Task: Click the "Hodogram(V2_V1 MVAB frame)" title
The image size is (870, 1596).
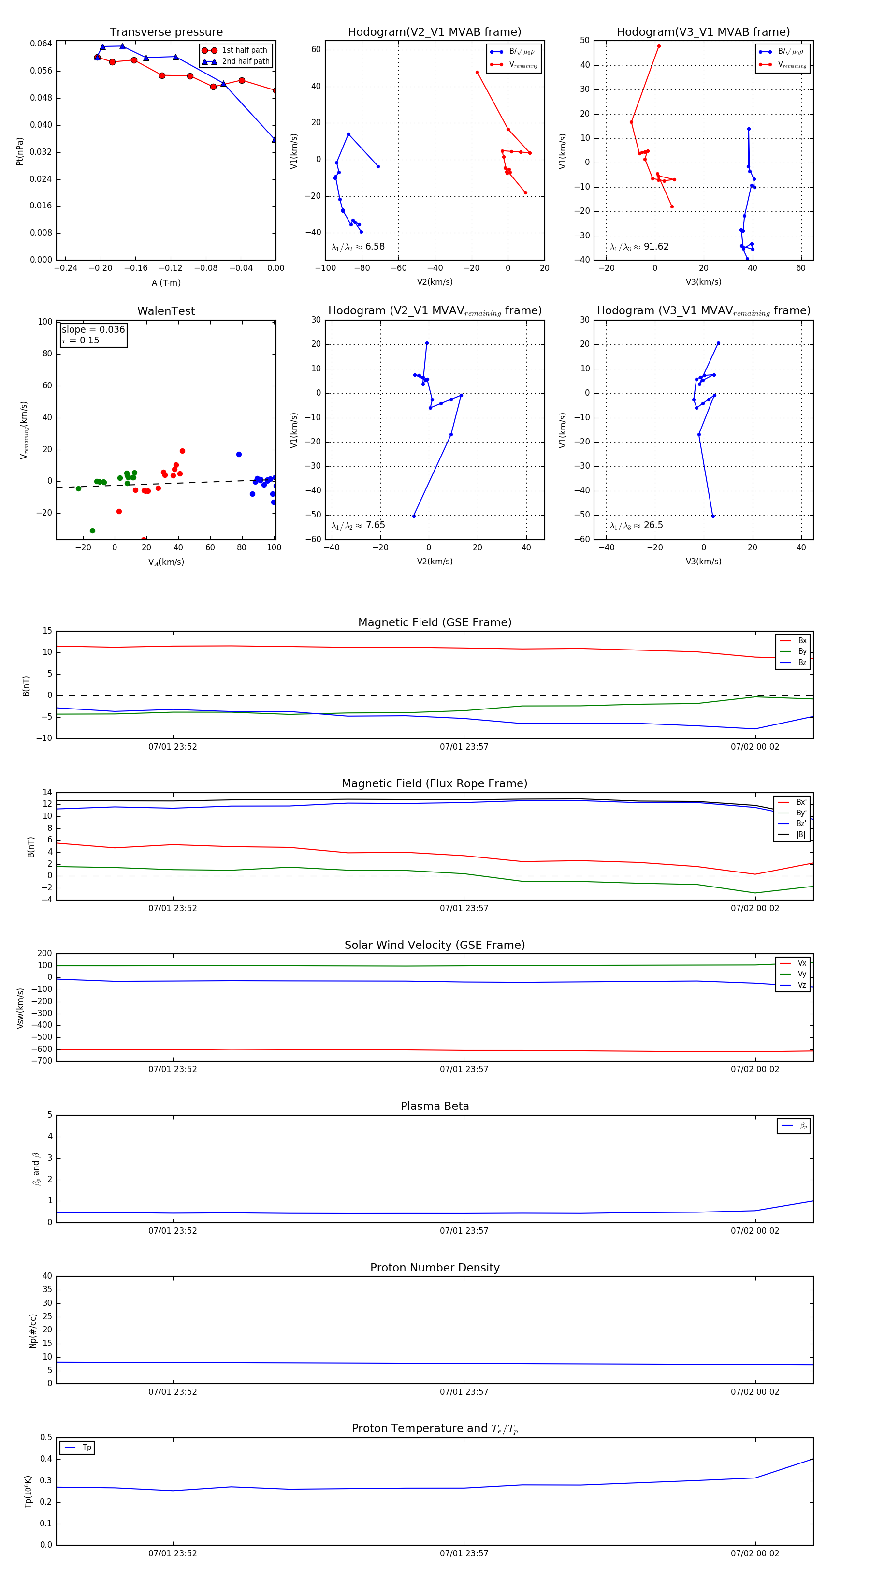Action: click(435, 31)
